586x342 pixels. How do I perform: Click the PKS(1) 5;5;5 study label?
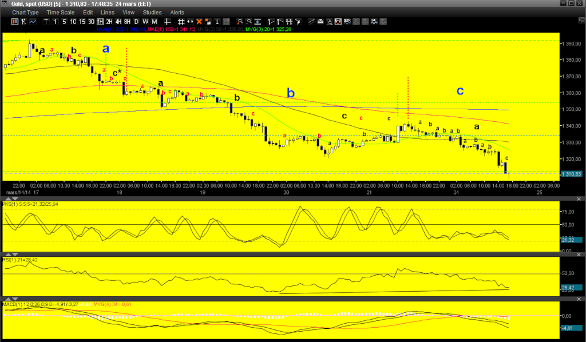click(x=30, y=204)
